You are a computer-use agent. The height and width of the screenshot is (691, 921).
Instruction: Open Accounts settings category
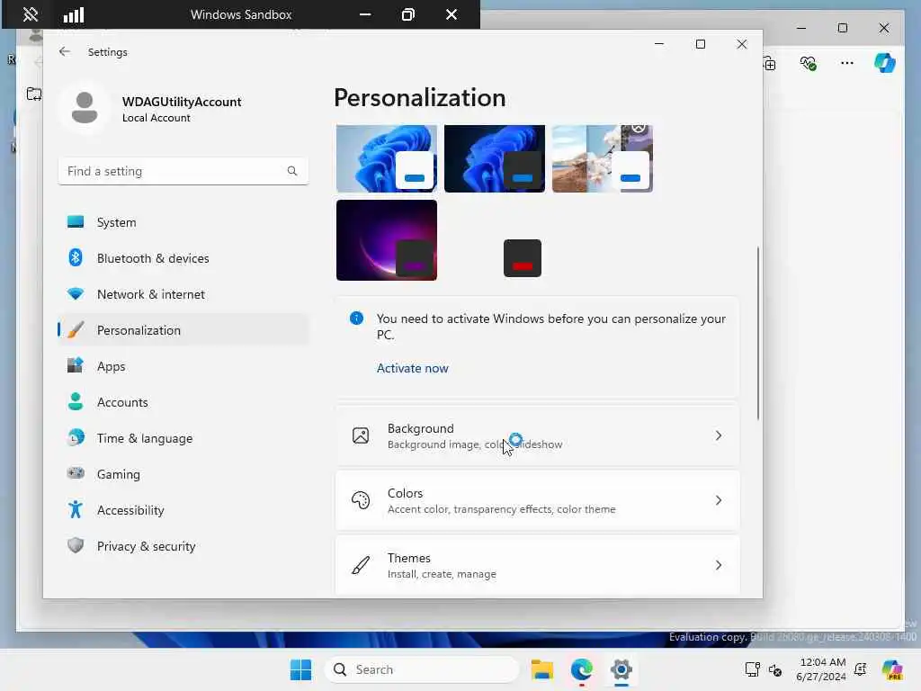(183, 402)
